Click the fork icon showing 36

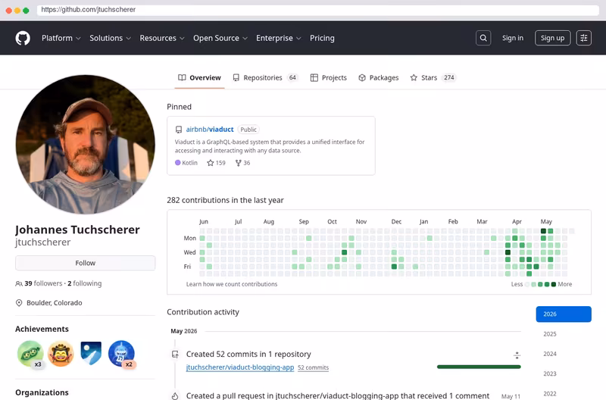point(238,163)
